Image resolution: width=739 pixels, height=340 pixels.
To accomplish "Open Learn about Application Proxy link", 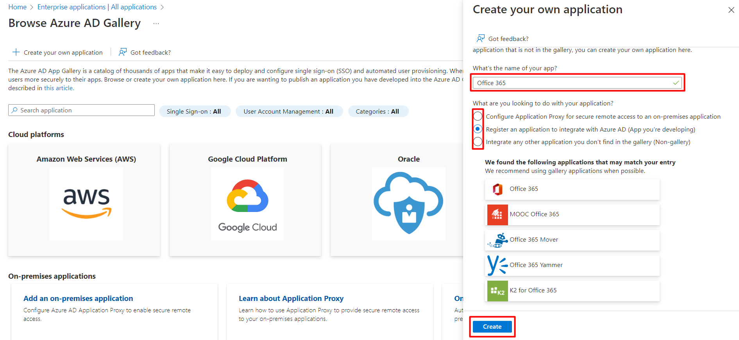I will pos(291,298).
